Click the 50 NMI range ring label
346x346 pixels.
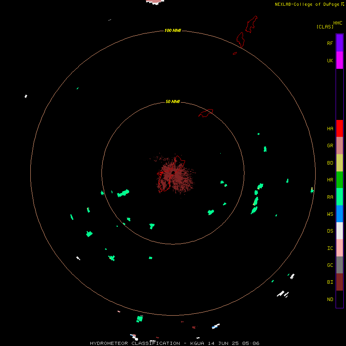[x=173, y=101]
